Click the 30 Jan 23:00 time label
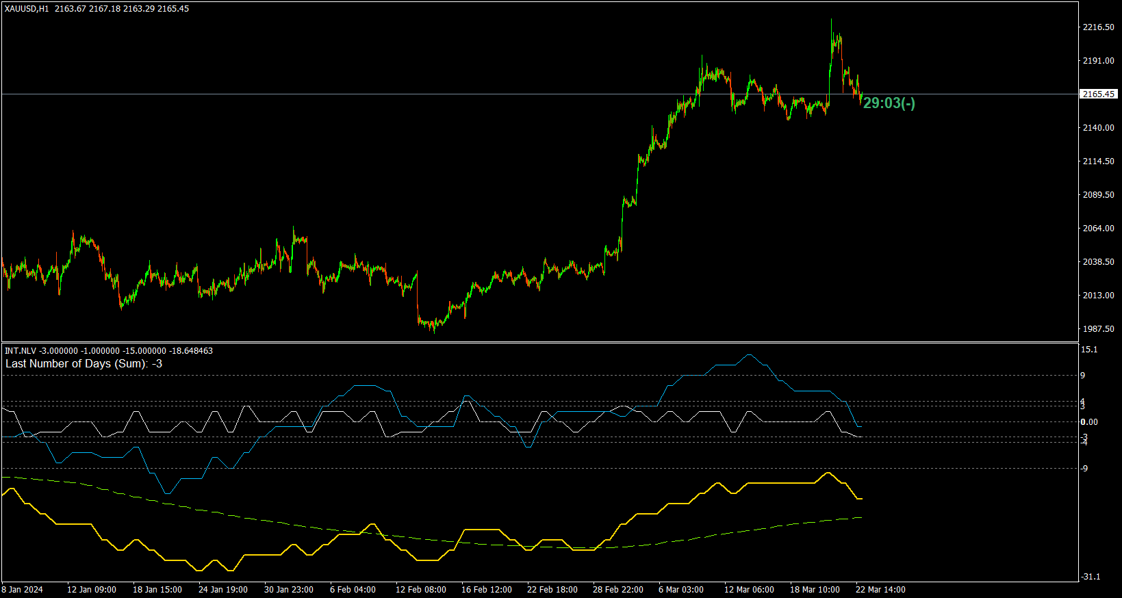Screen dimensions: 1122x598 (289, 590)
